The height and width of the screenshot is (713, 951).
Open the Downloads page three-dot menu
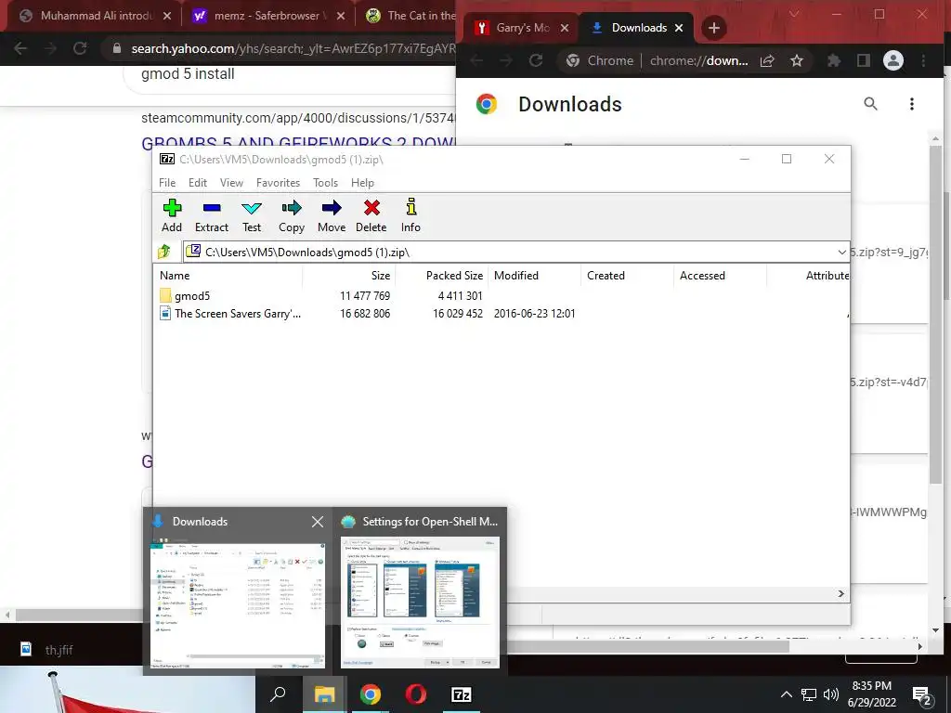[x=912, y=104]
